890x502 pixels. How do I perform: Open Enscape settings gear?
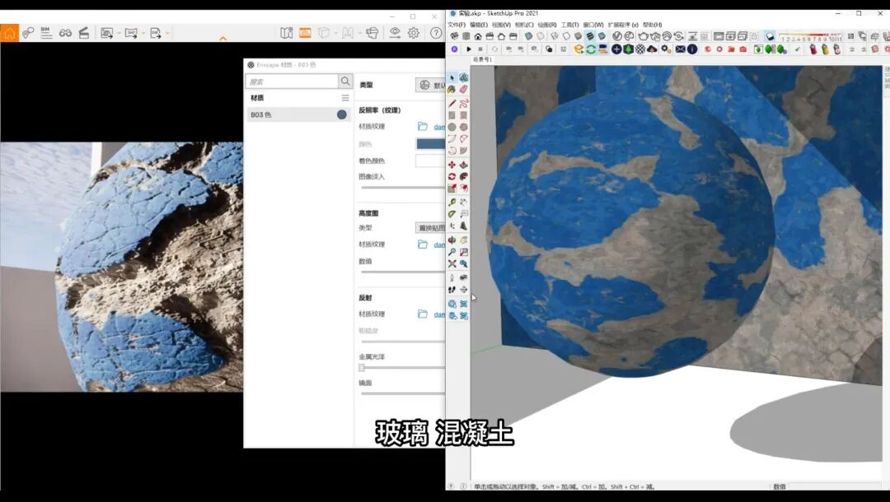click(413, 33)
